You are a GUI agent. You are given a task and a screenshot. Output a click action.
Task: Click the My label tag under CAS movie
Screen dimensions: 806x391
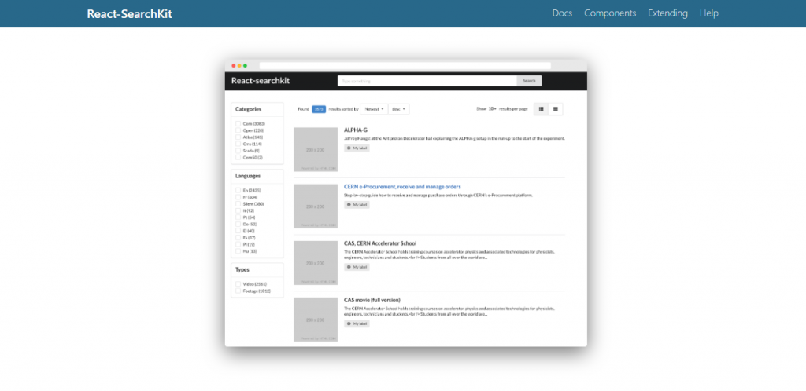pyautogui.click(x=357, y=323)
